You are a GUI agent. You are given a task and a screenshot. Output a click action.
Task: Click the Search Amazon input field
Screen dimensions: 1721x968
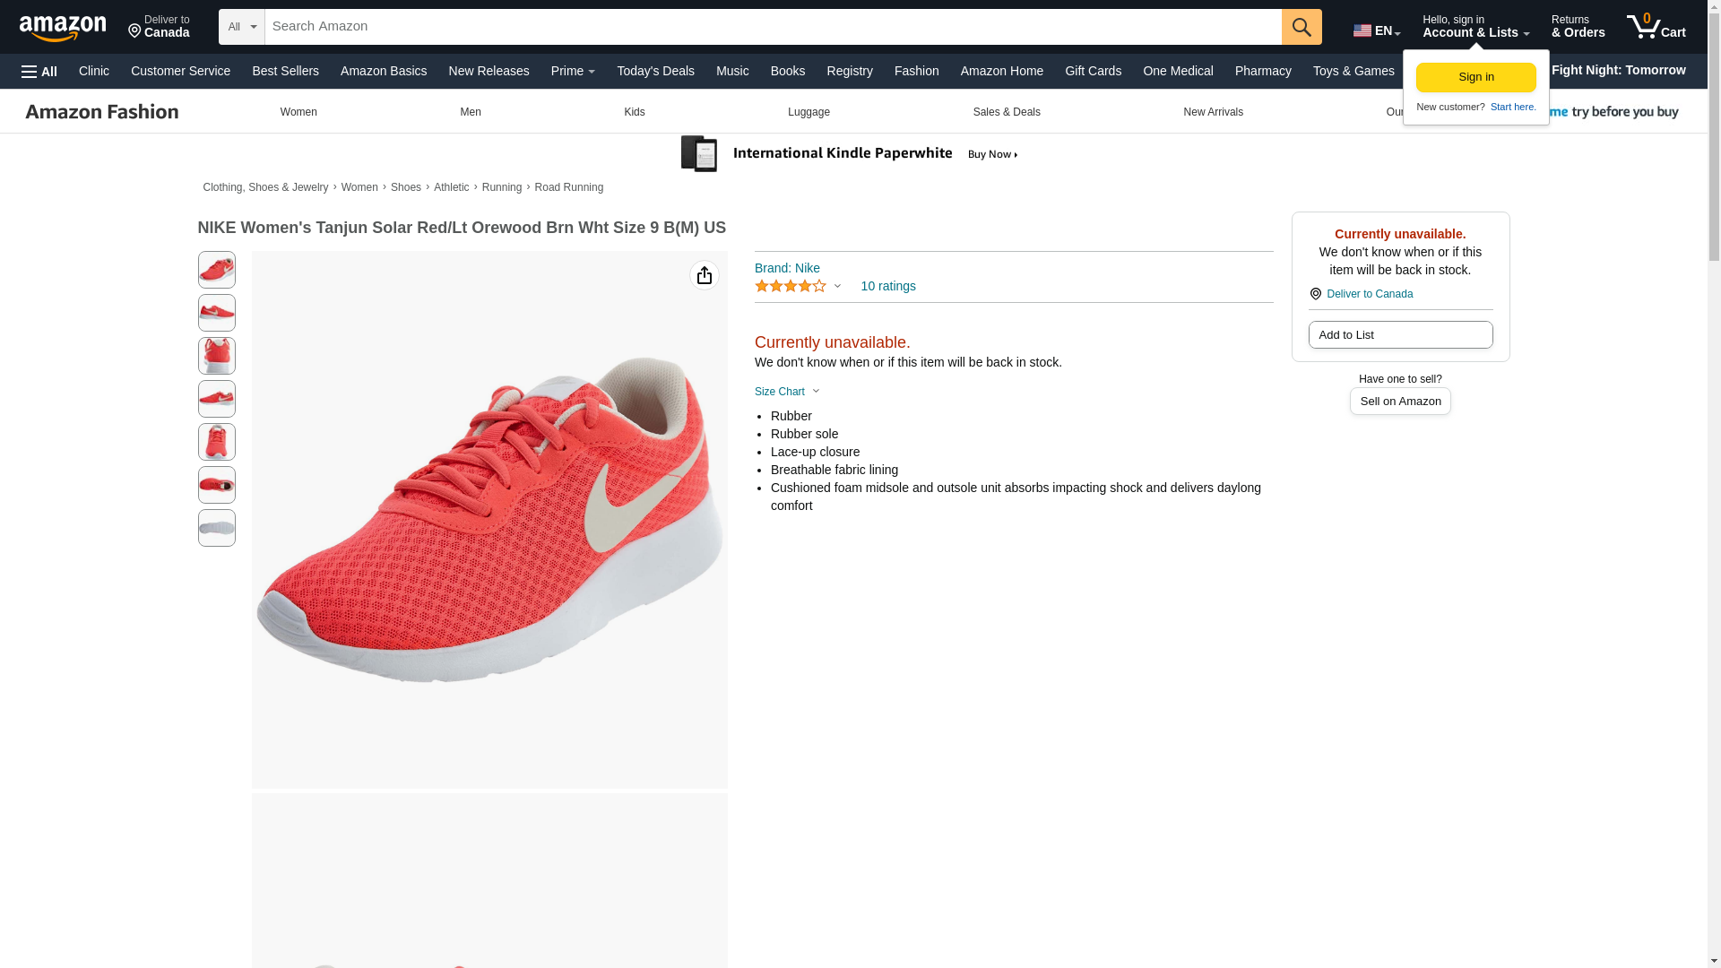[771, 27]
